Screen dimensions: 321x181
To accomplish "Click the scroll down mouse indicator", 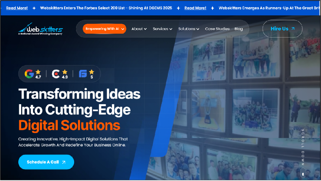I will [302, 174].
